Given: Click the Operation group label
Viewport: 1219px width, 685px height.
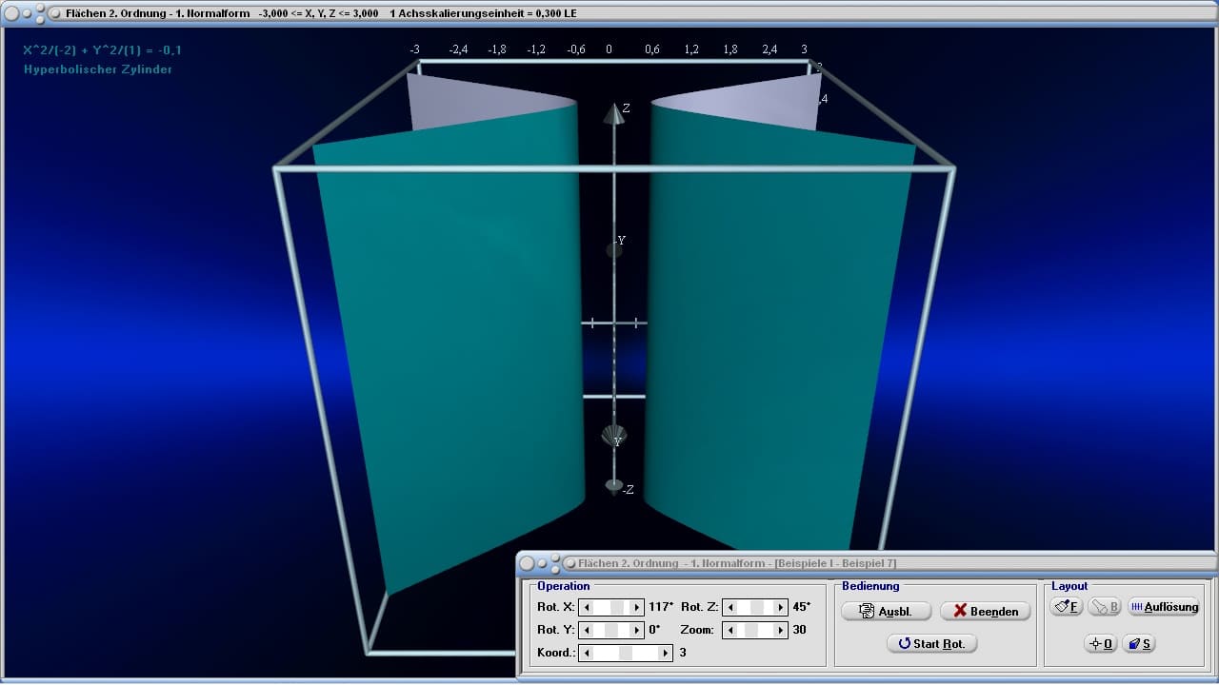Looking at the screenshot, I should (x=564, y=586).
